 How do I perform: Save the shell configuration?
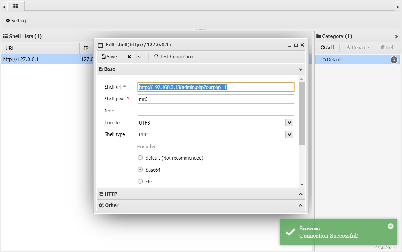[109, 57]
